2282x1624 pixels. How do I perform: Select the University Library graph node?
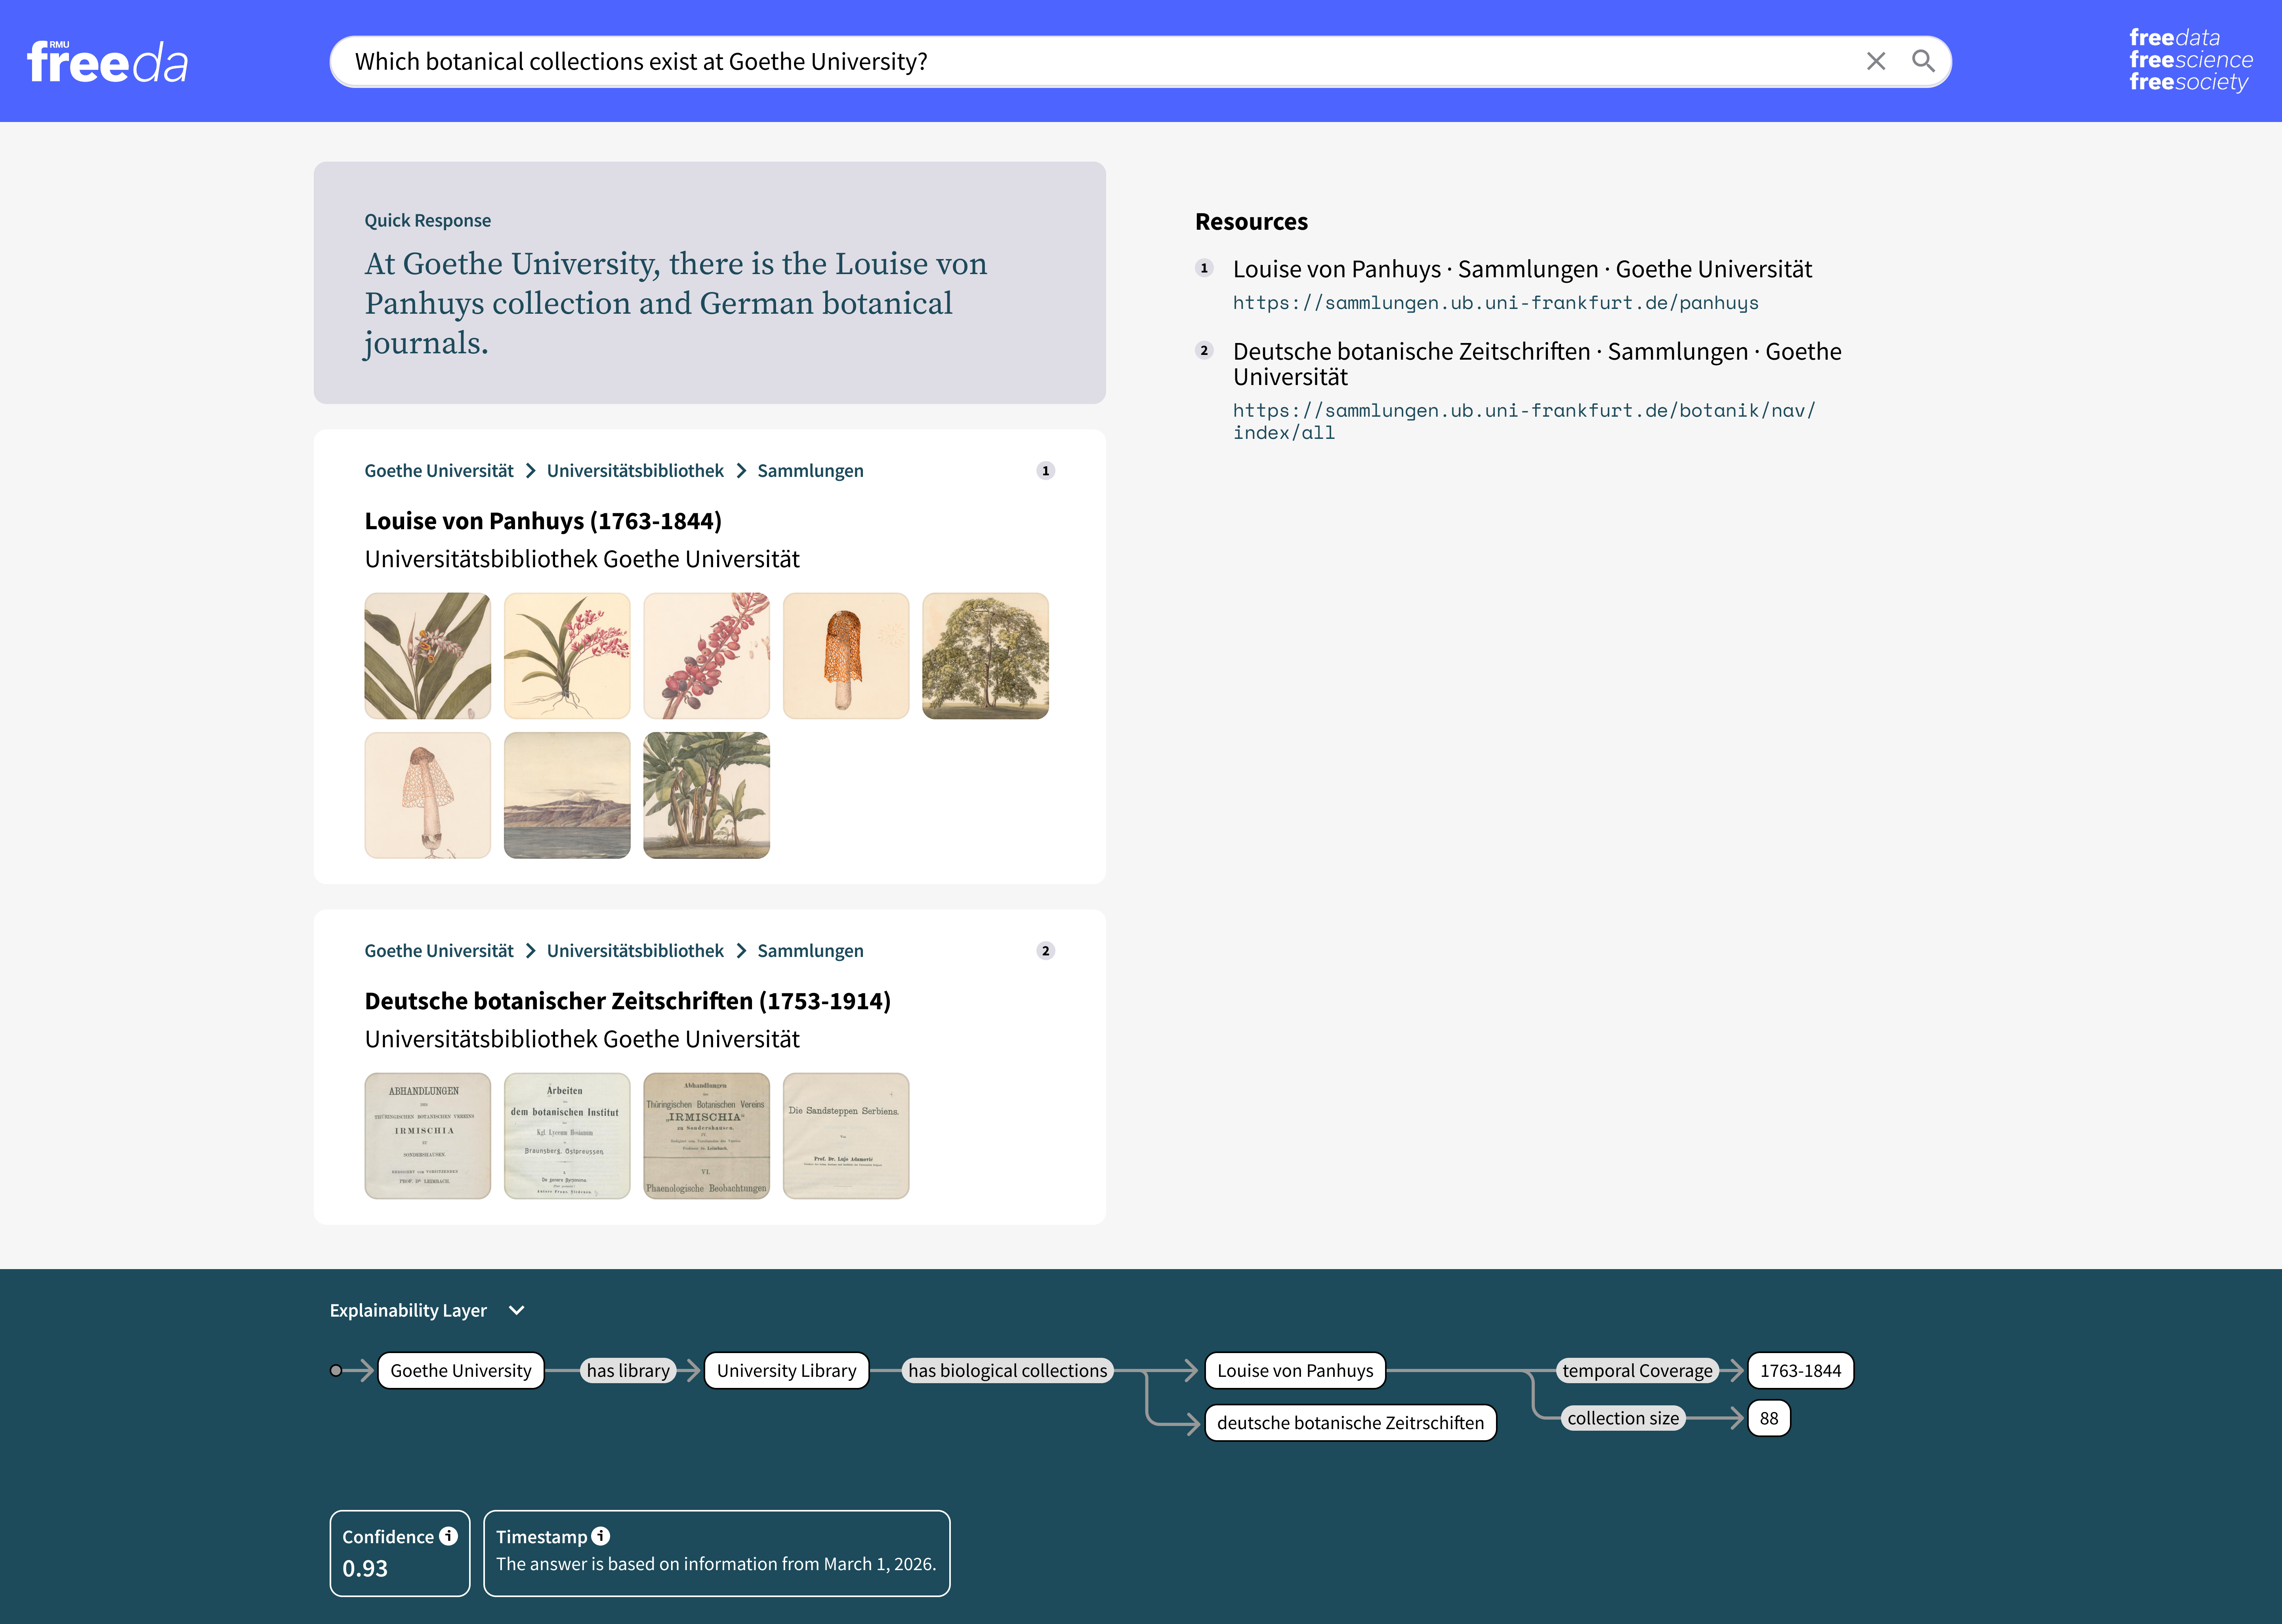pos(787,1371)
